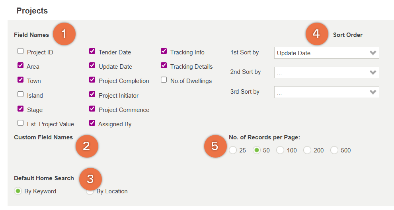The width and height of the screenshot is (394, 210).
Task: Click the 2nd Sort by label
Action: click(x=246, y=72)
